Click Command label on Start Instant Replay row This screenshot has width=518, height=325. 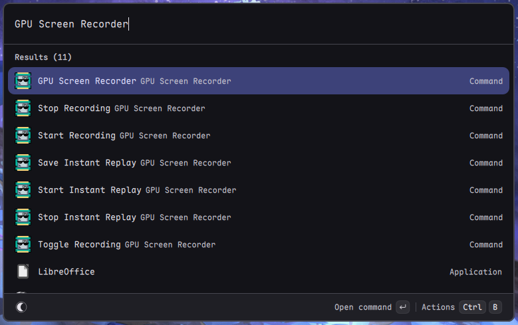click(x=486, y=190)
